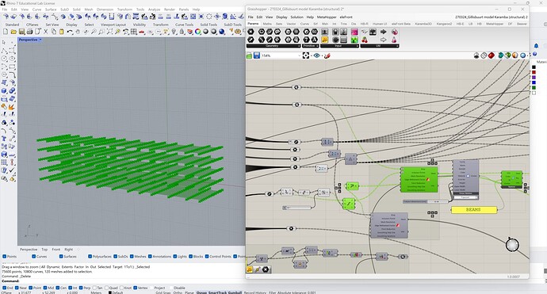Click the yellow BEAMS panel on canvas
The image size is (547, 294).
coord(474,209)
